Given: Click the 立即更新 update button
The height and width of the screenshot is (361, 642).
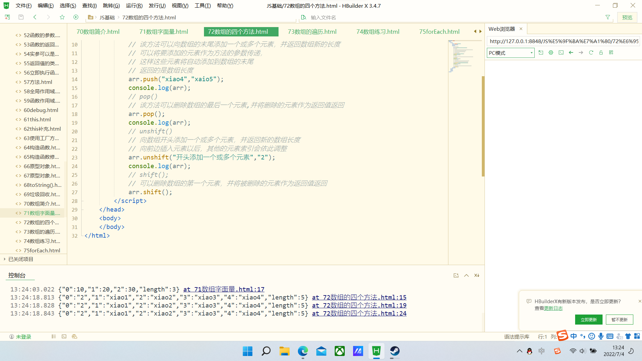Looking at the screenshot, I should (x=589, y=320).
